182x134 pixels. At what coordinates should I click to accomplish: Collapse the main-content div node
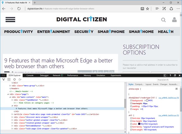point(10,97)
